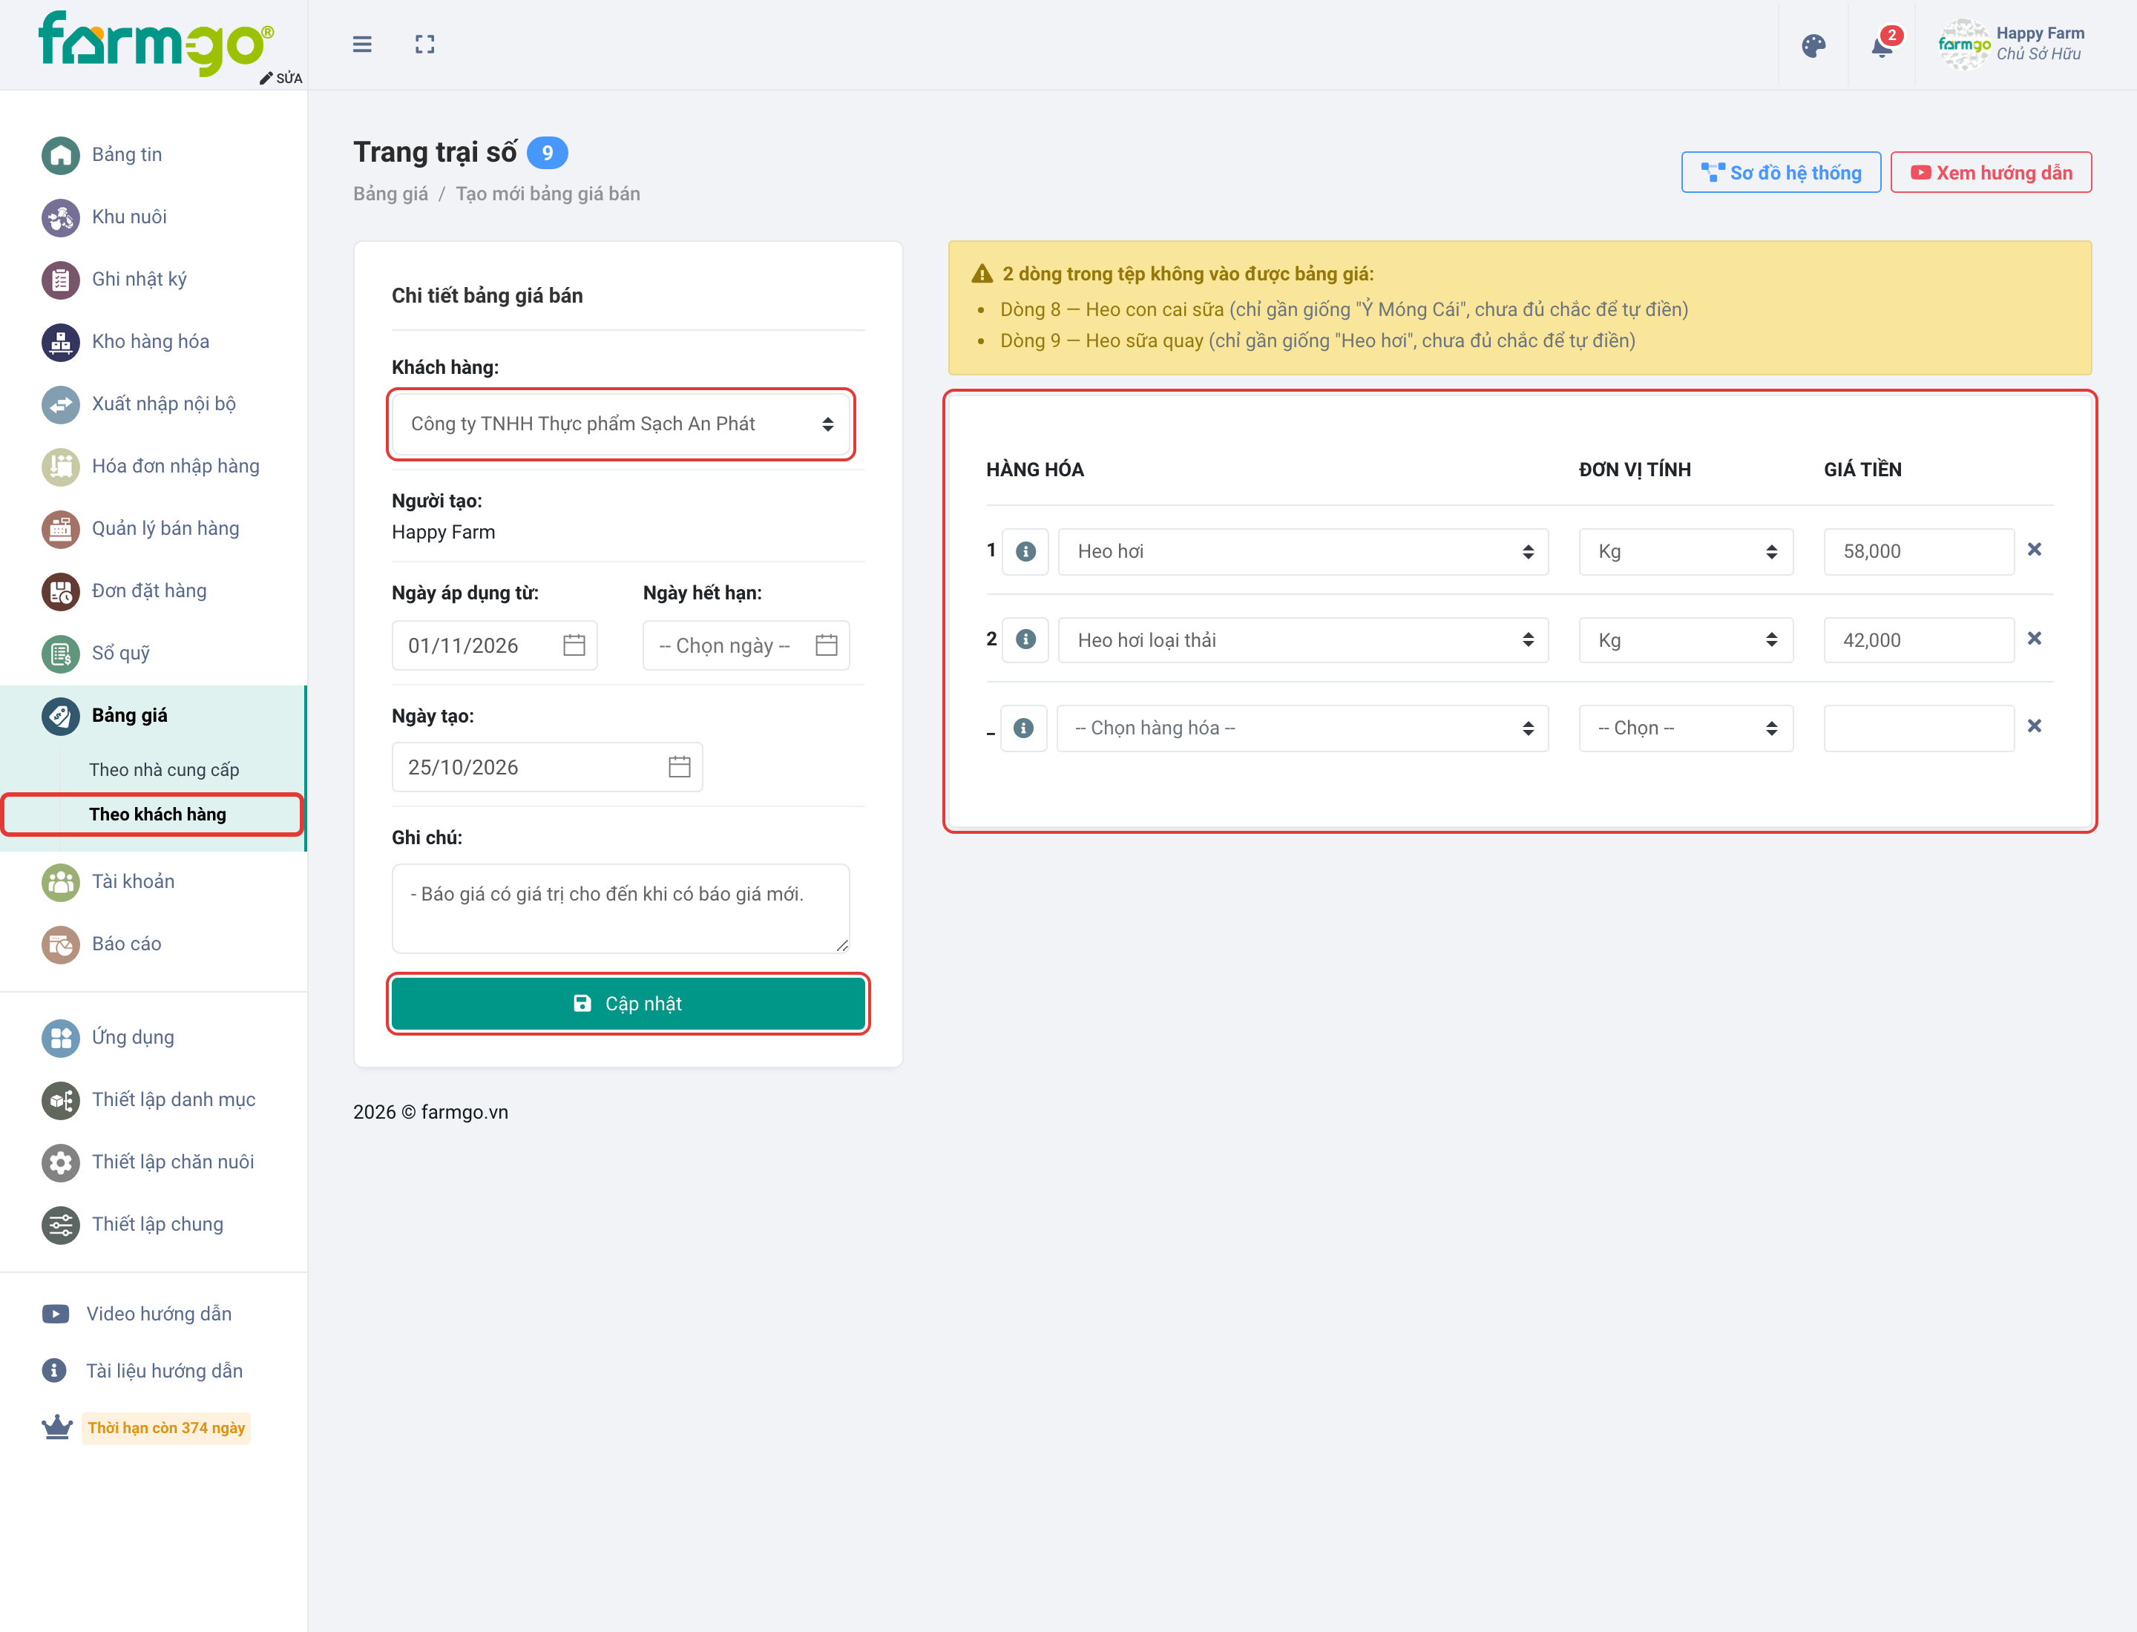Viewport: 2137px width, 1632px height.
Task: Open calendar icon for Ngày tạo
Action: (679, 766)
